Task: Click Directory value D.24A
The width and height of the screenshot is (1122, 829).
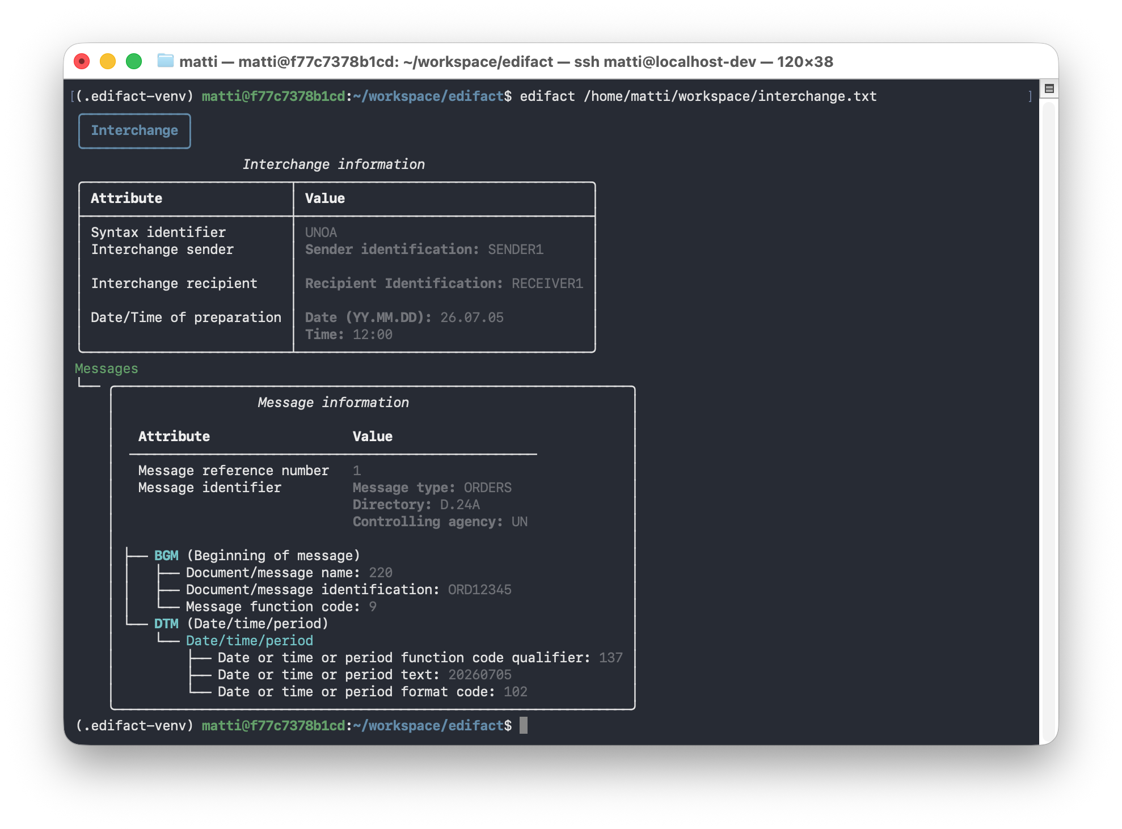Action: tap(460, 505)
